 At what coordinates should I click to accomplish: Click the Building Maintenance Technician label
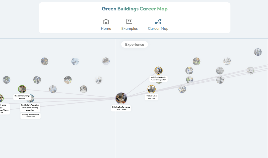[x=30, y=116]
